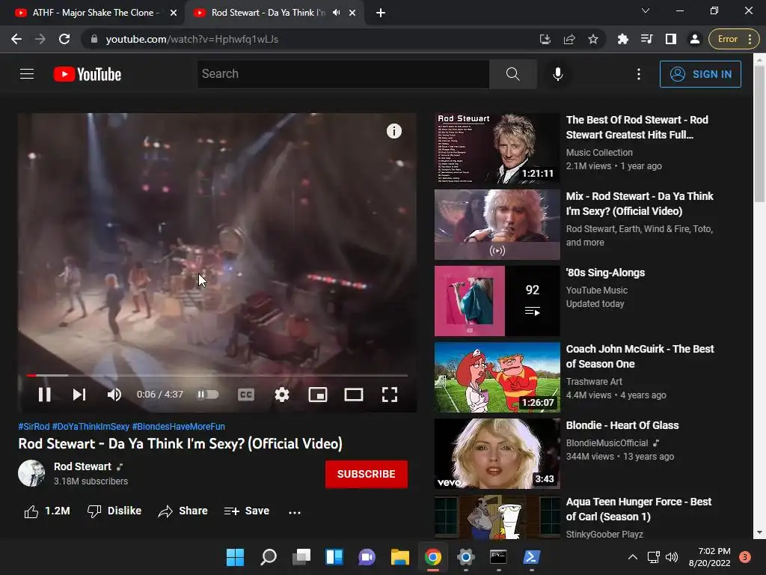Open PowerShell from taskbar
766x575 pixels.
531,557
